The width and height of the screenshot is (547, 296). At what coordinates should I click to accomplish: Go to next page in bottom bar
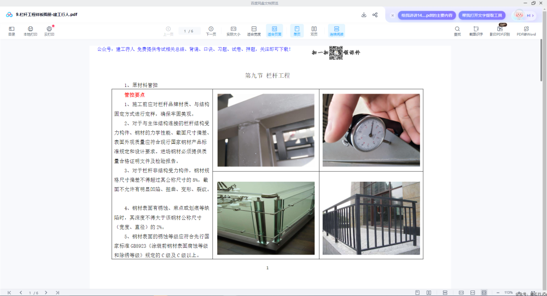tap(46, 293)
